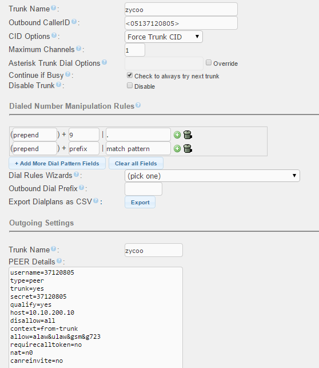This screenshot has height=368, width=319.
Task: Click Disable Trunk help icon
Action: coord(58,85)
